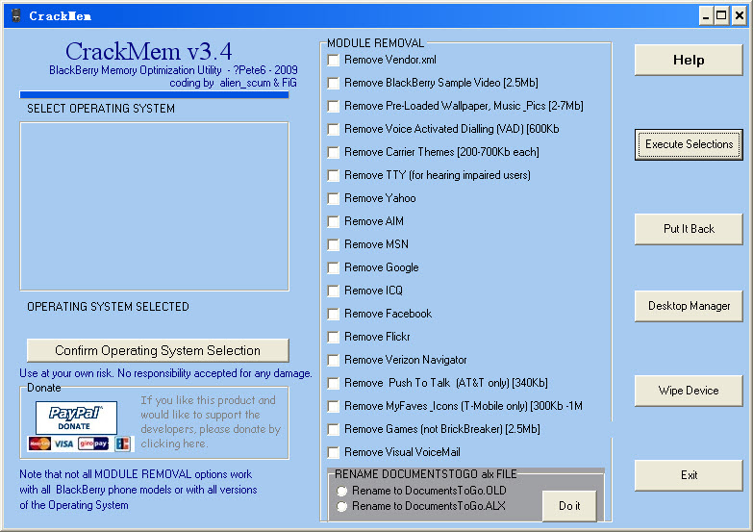
Task: Click the 'coding by alien_scum & FiG' text
Action: [x=233, y=83]
